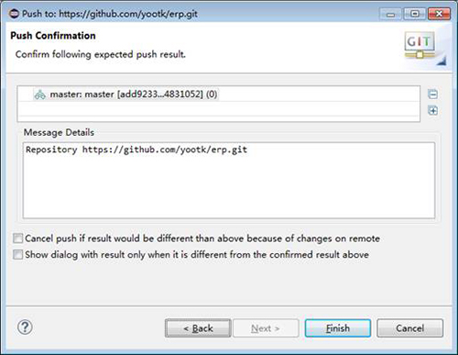Enable Show dialog with result only when different

(18, 254)
